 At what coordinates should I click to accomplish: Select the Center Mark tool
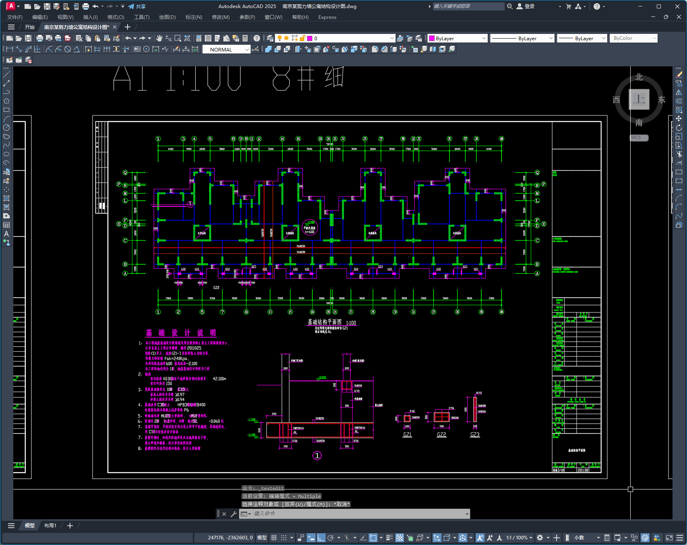146,49
